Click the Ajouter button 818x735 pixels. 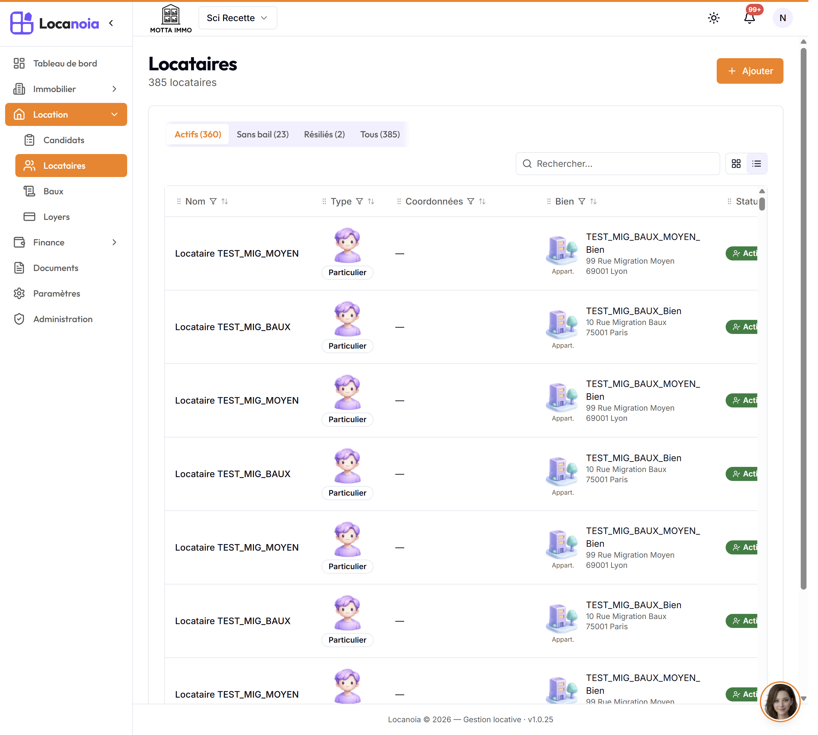750,71
